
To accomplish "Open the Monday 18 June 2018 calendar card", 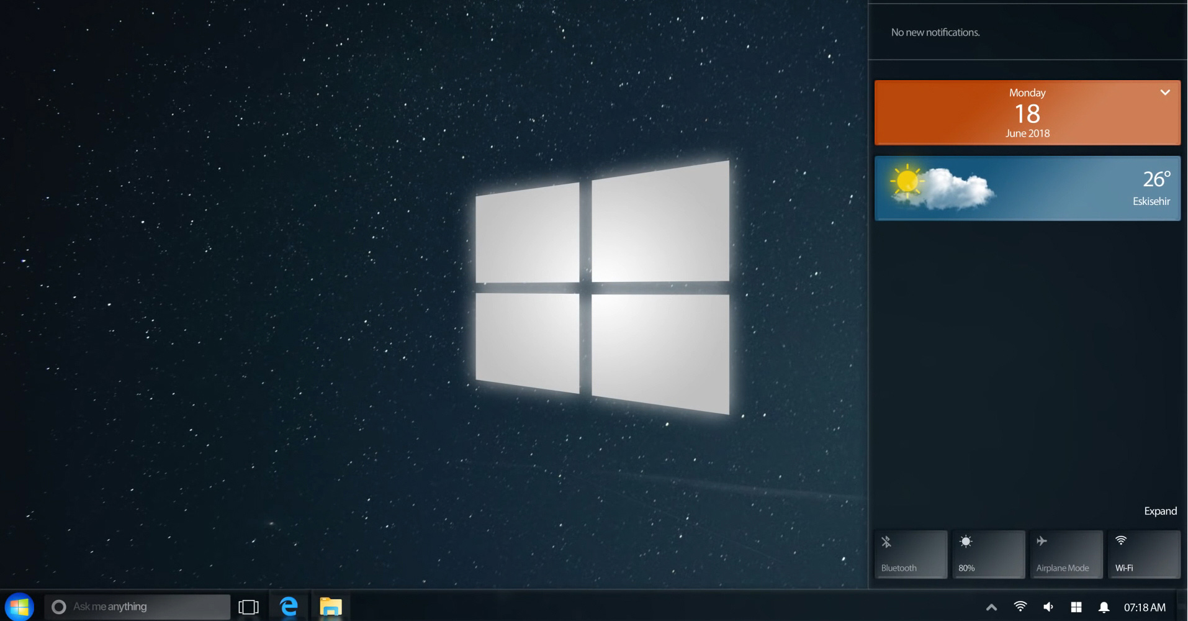I will pos(1027,112).
